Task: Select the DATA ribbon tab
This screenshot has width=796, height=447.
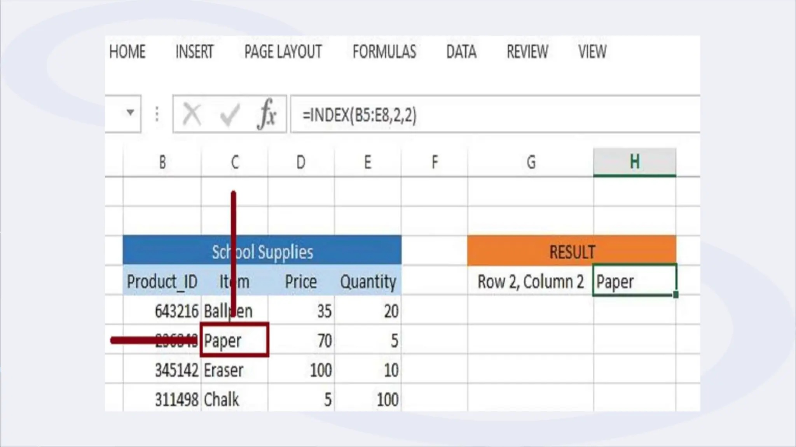Action: click(461, 52)
